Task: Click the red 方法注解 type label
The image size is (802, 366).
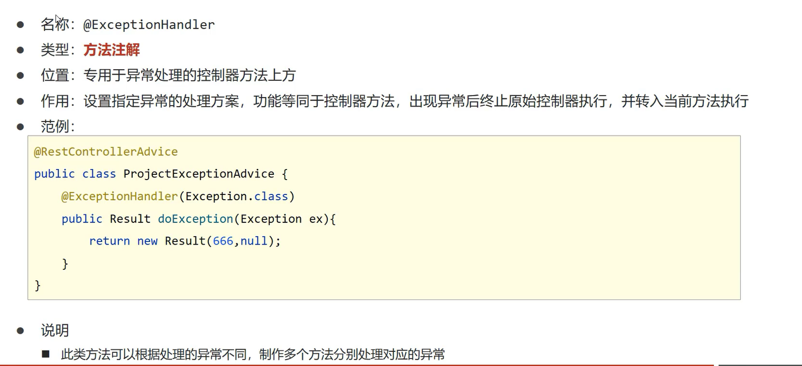Action: click(112, 50)
